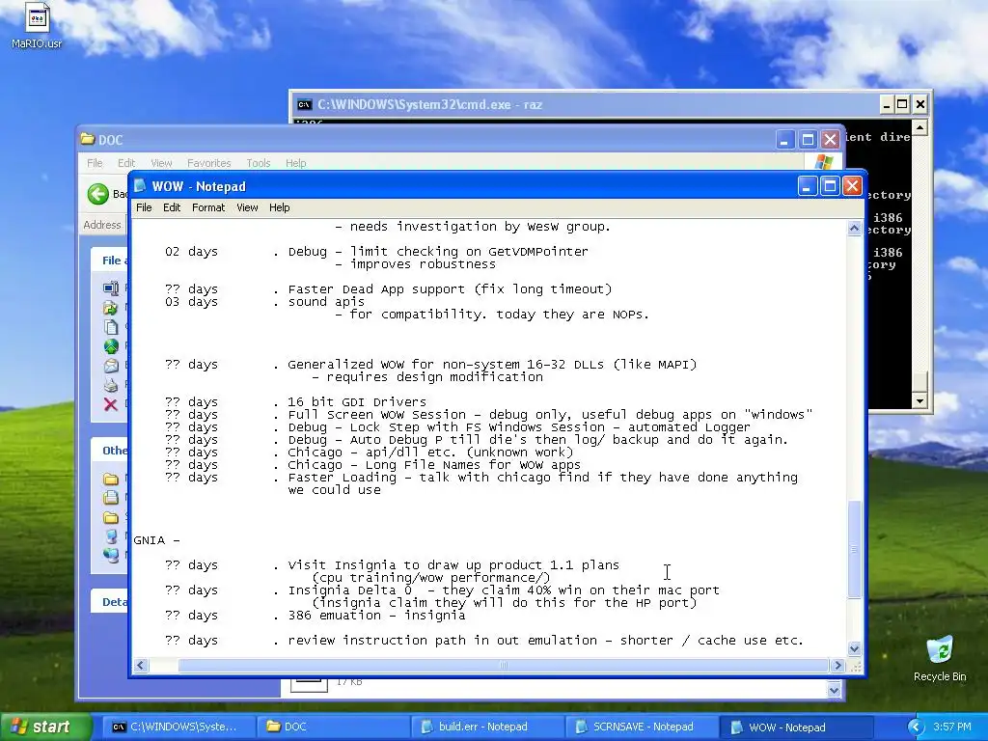Viewport: 988px width, 741px height.
Task: Click Move this file icon in DOC sidebar
Action: (x=111, y=308)
